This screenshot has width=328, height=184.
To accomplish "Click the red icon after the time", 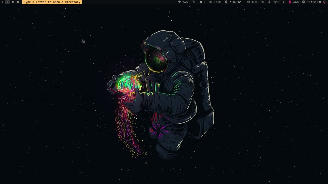I will [324, 2].
